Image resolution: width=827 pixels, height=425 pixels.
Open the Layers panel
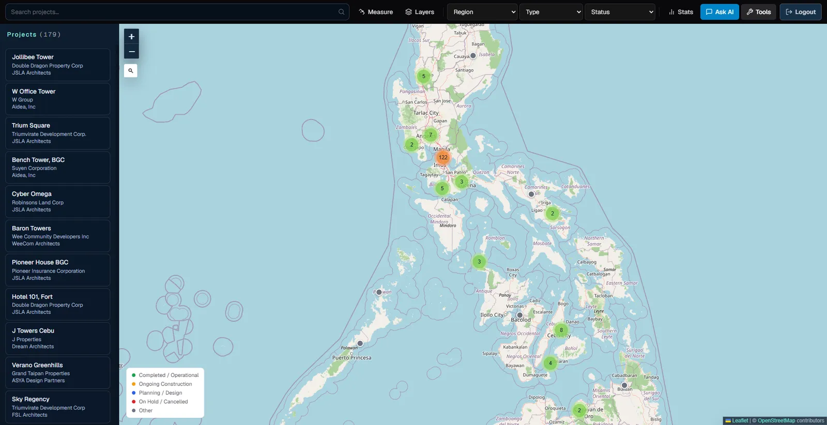click(420, 12)
